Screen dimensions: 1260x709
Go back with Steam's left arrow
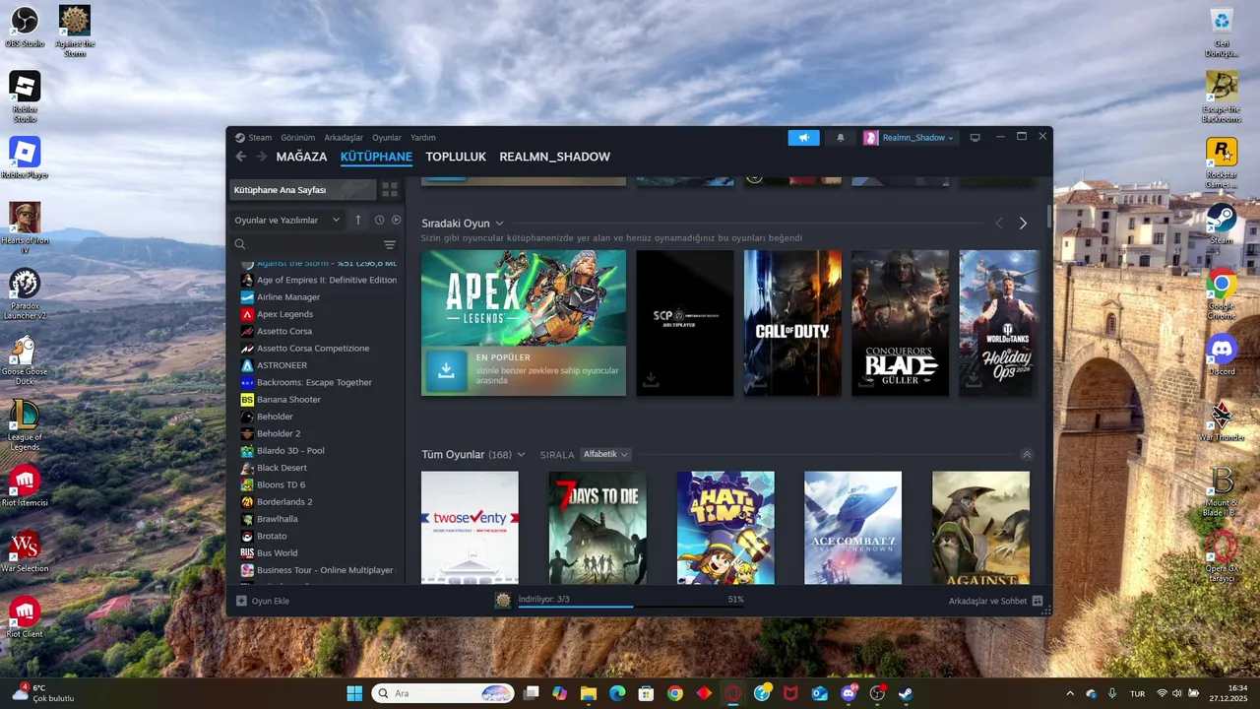click(241, 157)
